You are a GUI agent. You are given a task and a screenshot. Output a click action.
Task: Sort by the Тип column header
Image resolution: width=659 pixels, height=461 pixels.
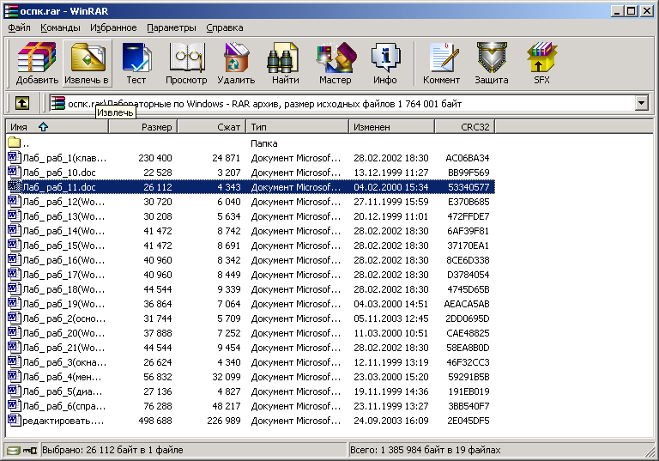[298, 126]
